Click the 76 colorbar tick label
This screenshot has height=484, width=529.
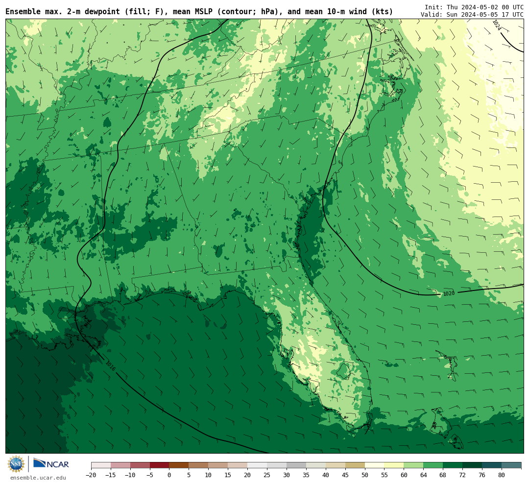tap(482, 475)
